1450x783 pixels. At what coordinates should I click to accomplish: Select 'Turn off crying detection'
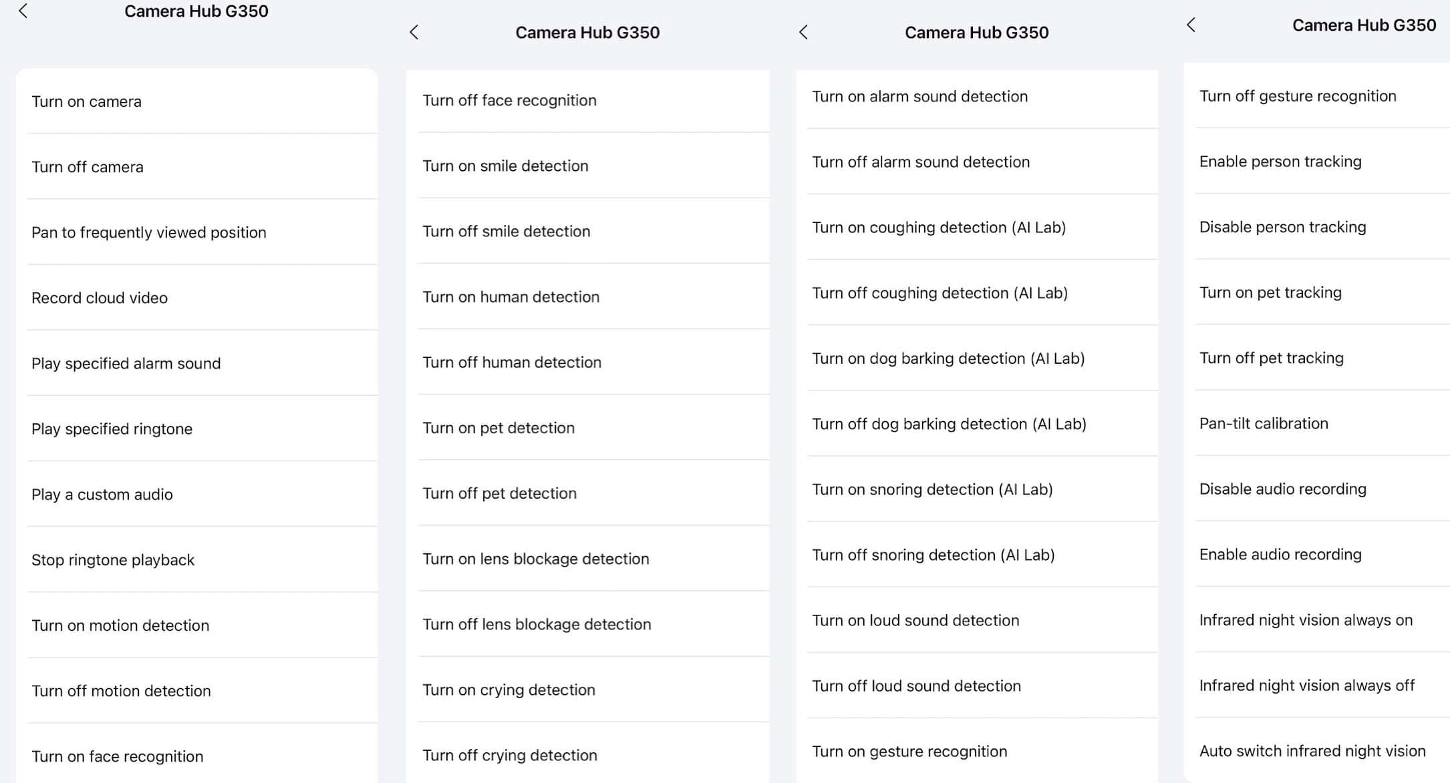point(510,754)
